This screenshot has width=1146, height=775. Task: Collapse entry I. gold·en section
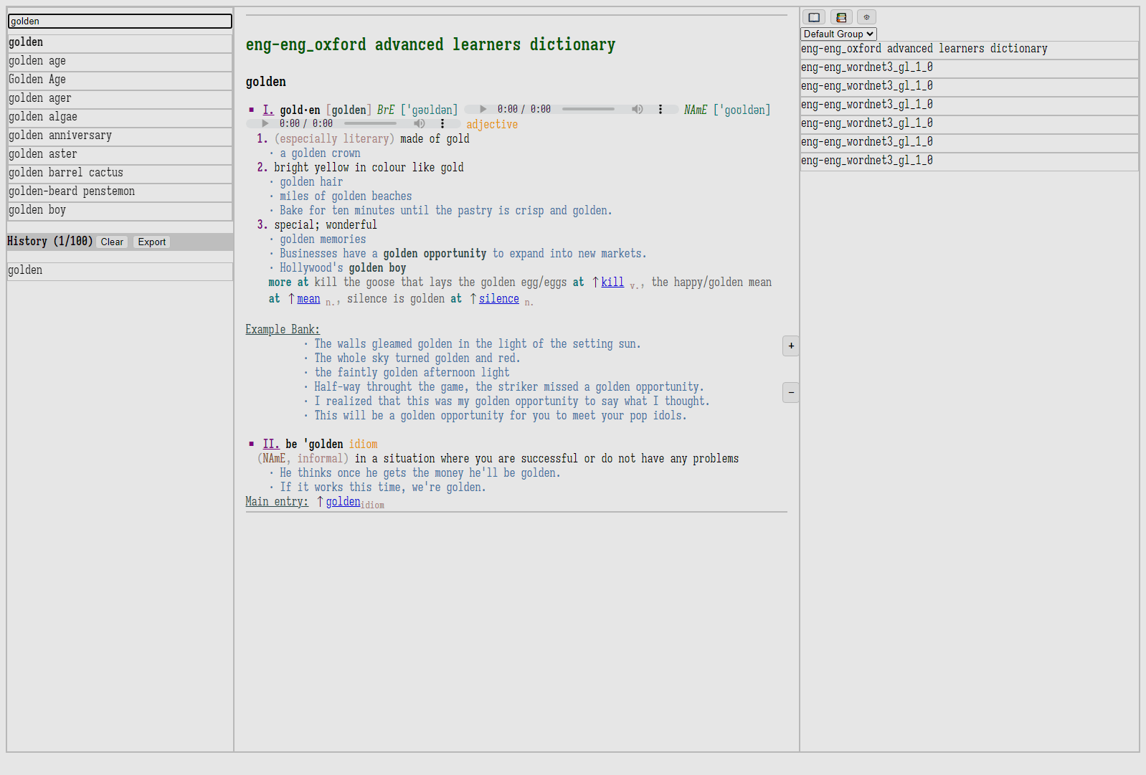point(268,110)
